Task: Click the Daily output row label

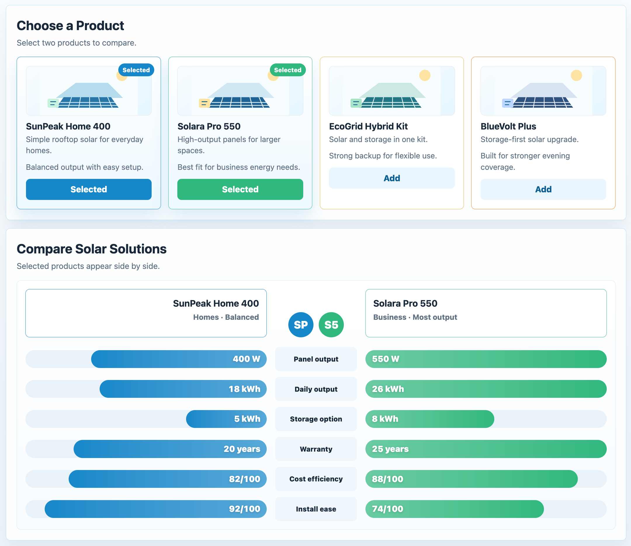Action: coord(316,389)
